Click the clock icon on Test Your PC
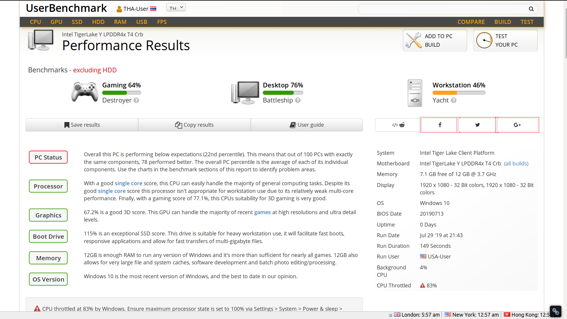567x319 pixels. [484, 40]
